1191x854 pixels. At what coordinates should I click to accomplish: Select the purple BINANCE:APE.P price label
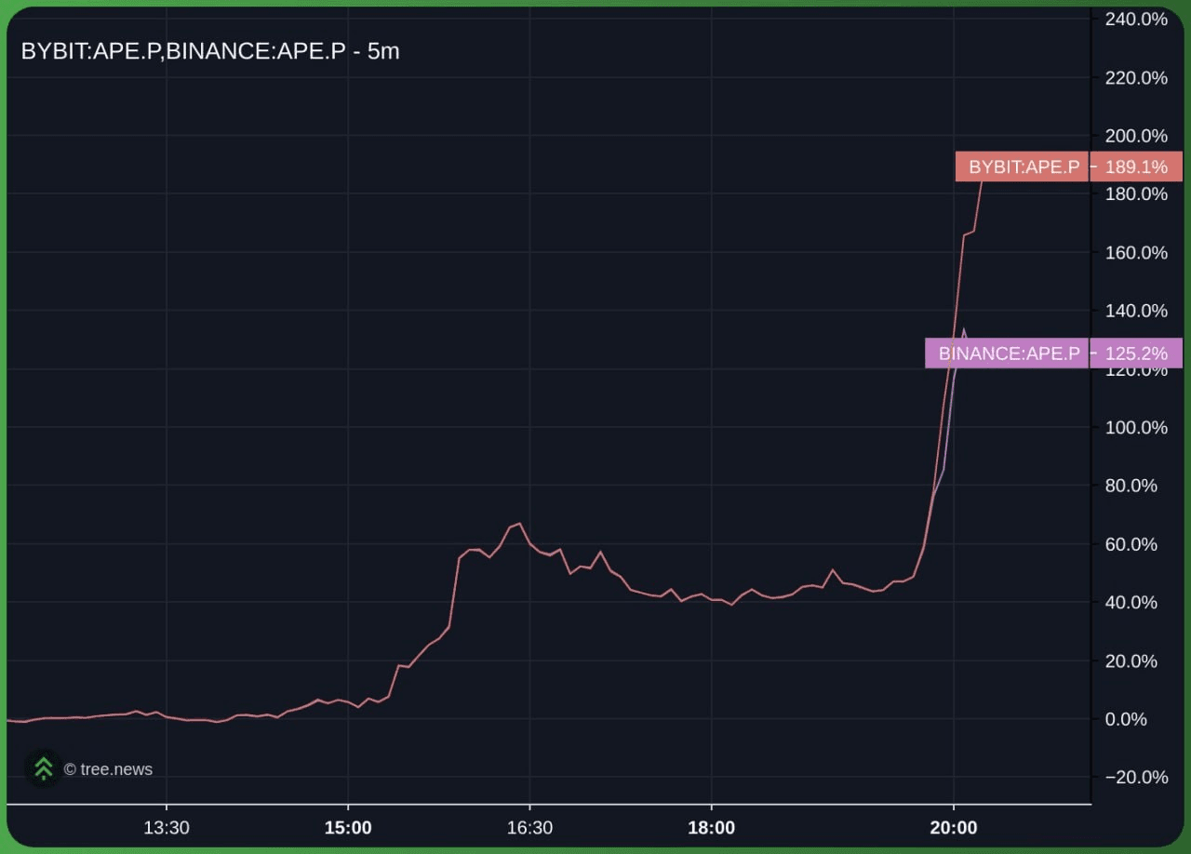1010,353
